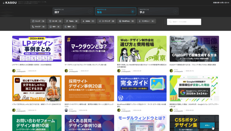Open the モーダルウィンドウとは? thumbnail
Screen dimensions: 231x131
point(142,123)
